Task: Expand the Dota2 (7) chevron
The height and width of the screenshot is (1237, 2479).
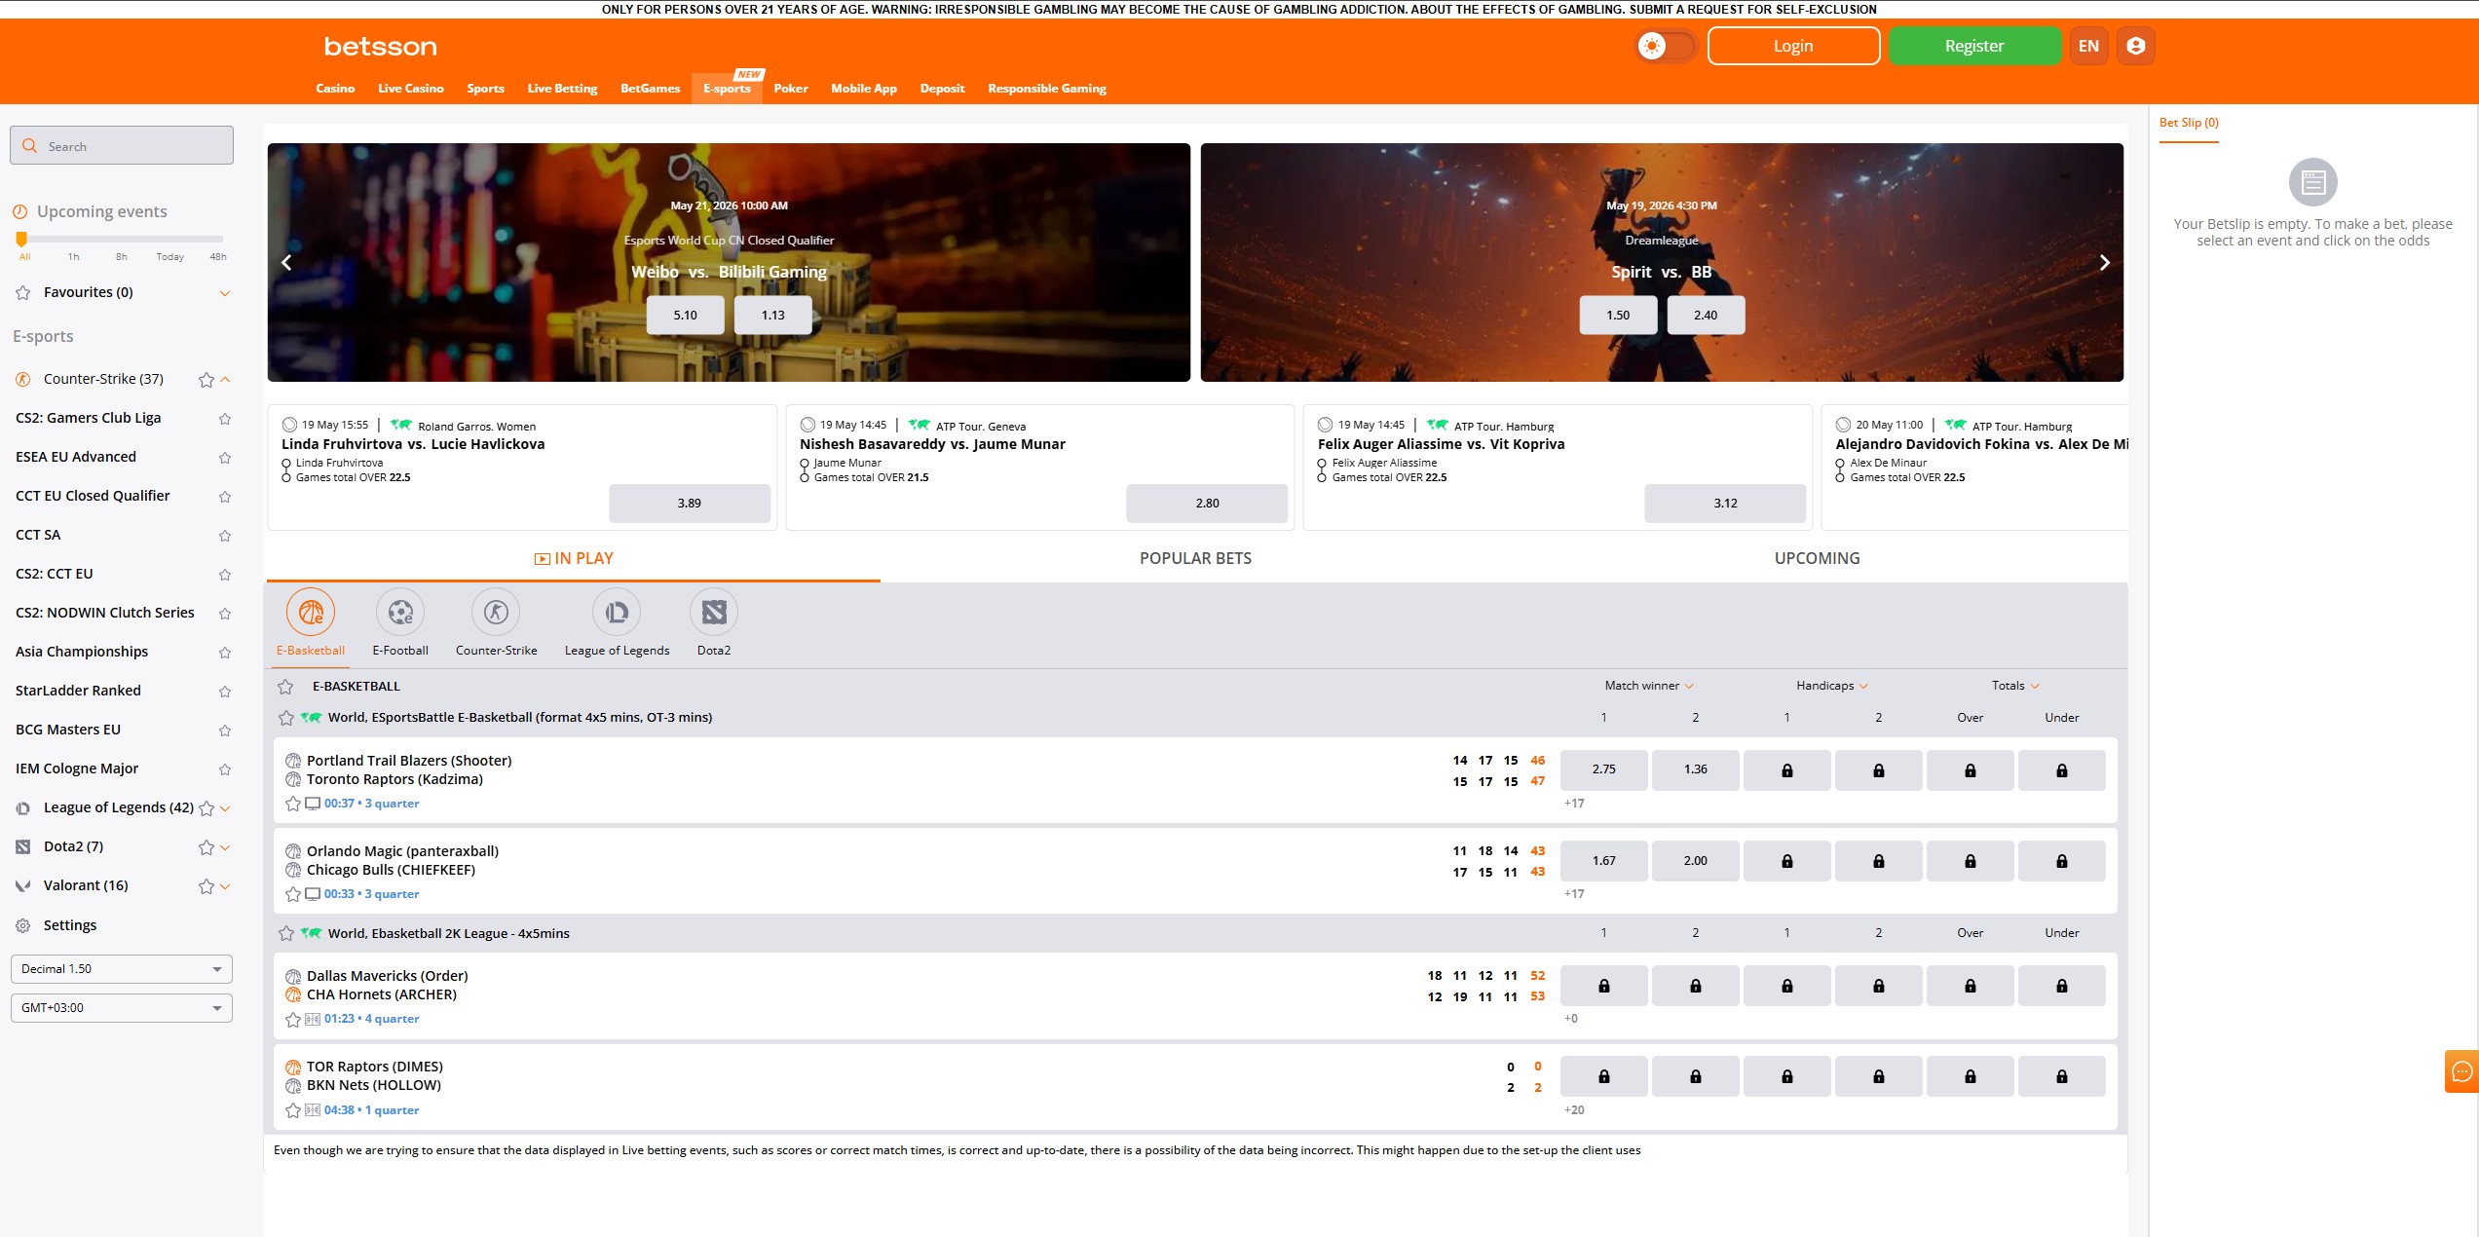Action: tap(225, 847)
